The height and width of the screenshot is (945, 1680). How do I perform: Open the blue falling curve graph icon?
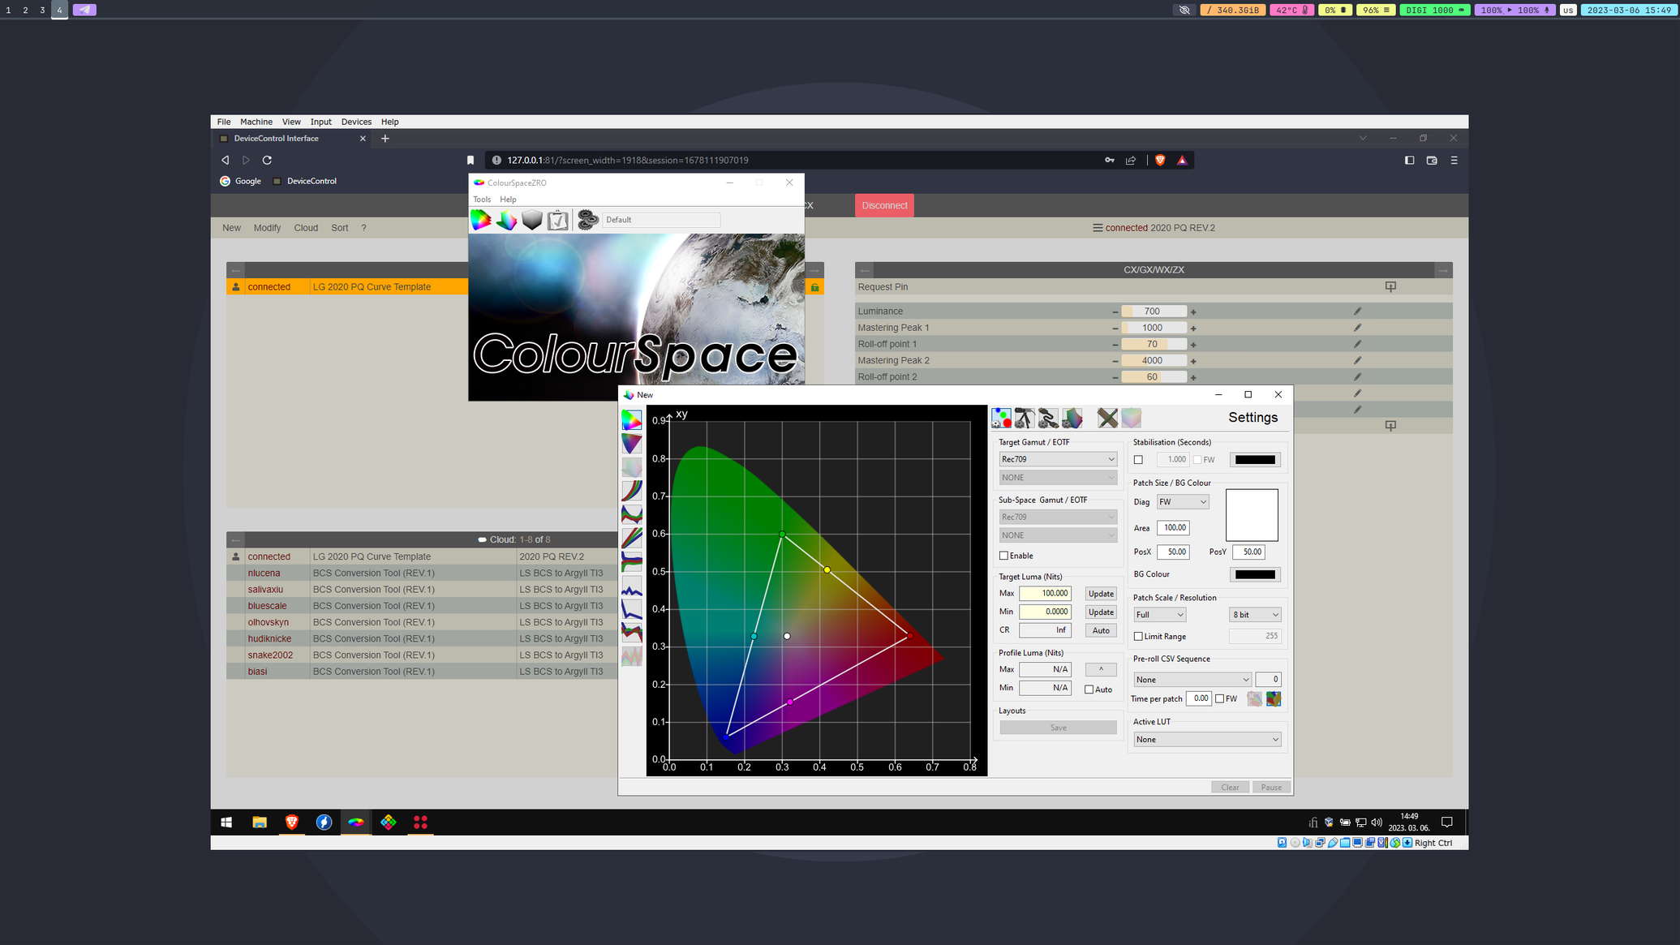click(631, 608)
